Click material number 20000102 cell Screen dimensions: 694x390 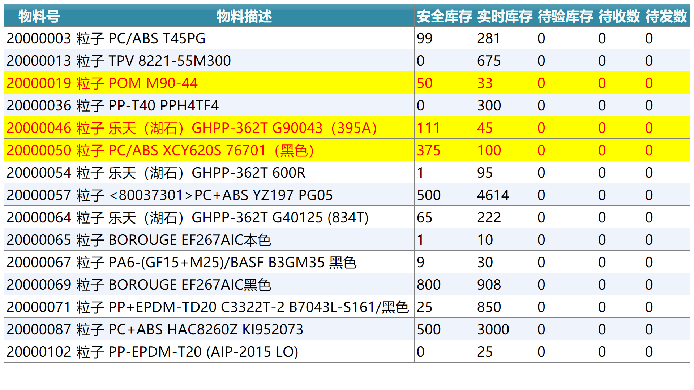[x=39, y=352]
